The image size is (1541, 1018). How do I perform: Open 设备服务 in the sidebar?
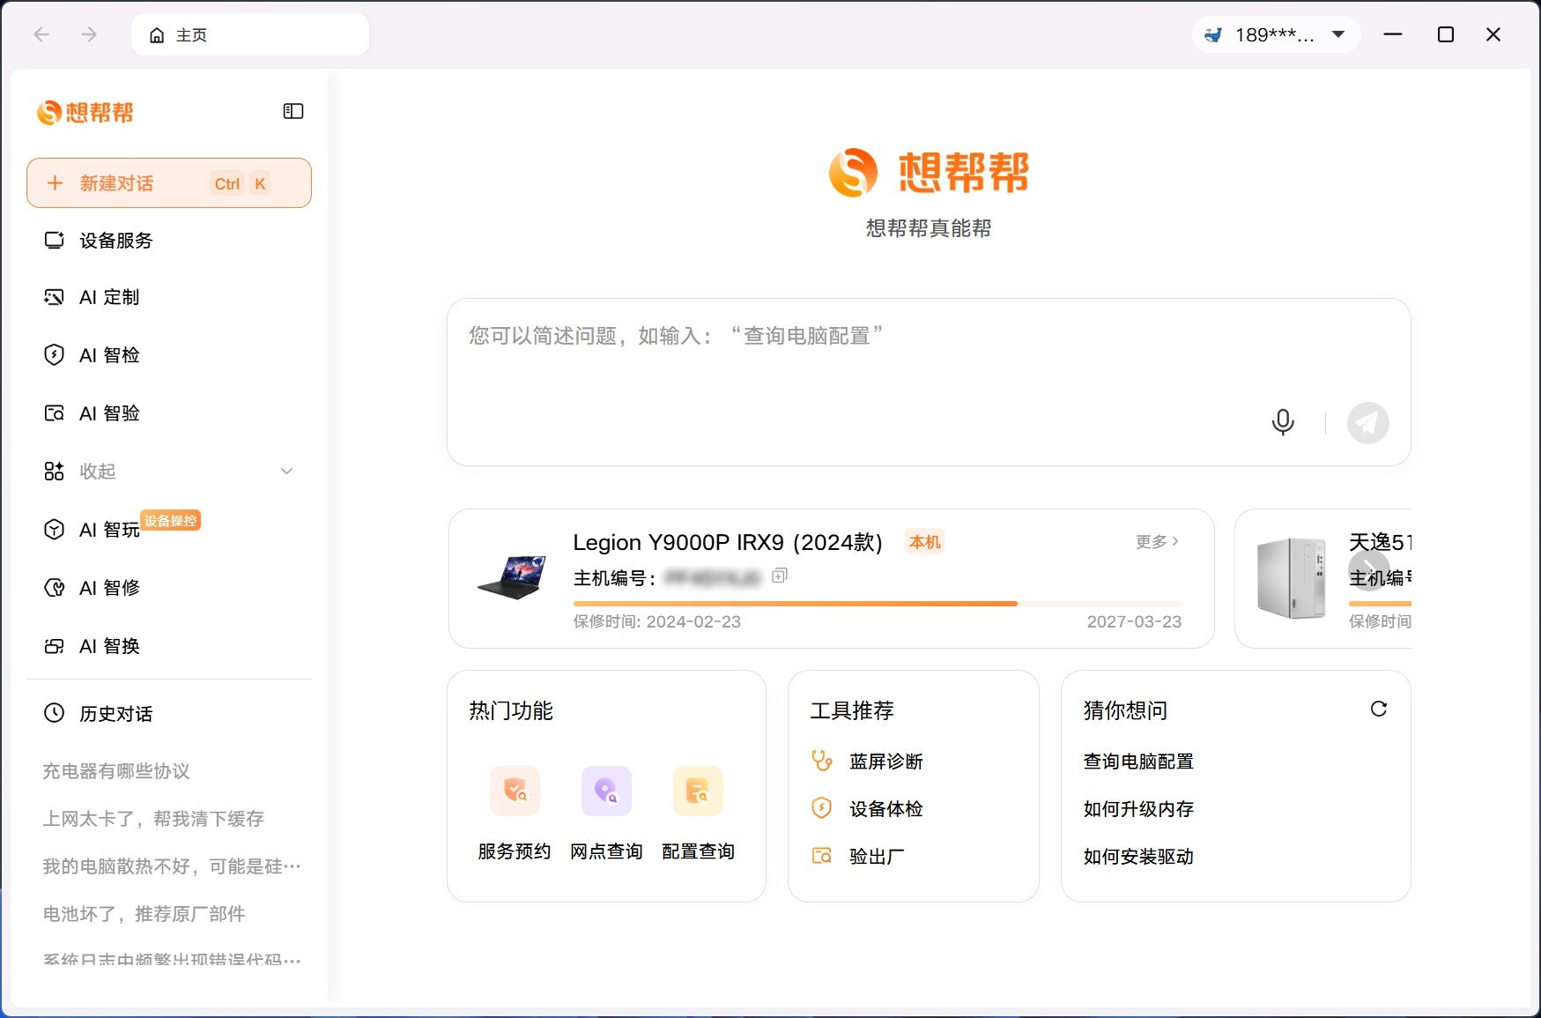pyautogui.click(x=169, y=241)
